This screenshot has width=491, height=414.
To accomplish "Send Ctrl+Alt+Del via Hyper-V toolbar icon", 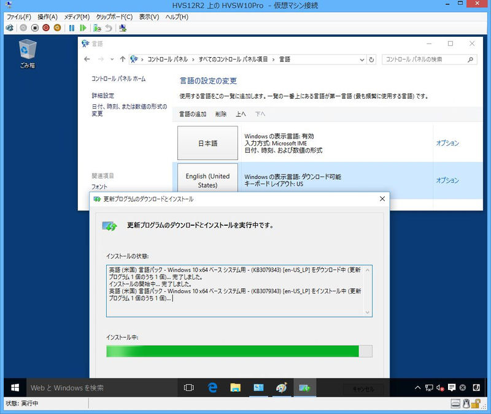I will pos(10,28).
